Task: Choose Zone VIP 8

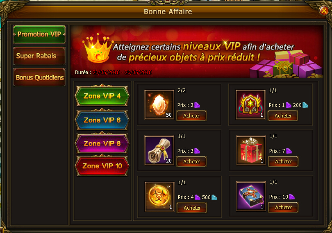Action: [102, 143]
